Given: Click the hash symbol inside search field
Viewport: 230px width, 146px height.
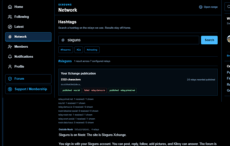Looking at the screenshot, I should 63,40.
